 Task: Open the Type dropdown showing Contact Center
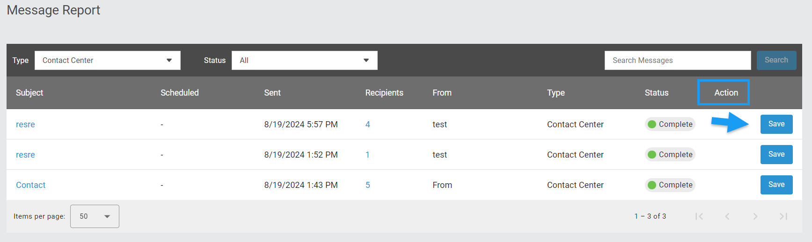tap(108, 61)
